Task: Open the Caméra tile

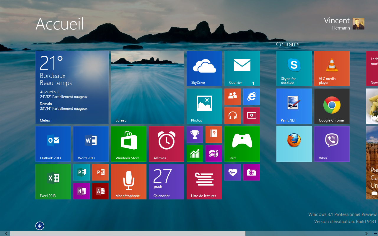Action: (x=251, y=172)
